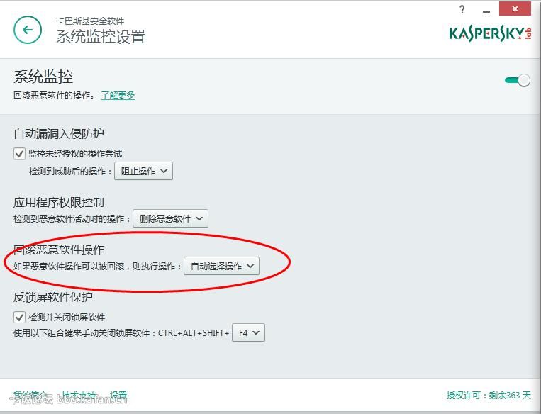Open 设置 link in footer
Image resolution: width=541 pixels, height=414 pixels.
[x=118, y=396]
